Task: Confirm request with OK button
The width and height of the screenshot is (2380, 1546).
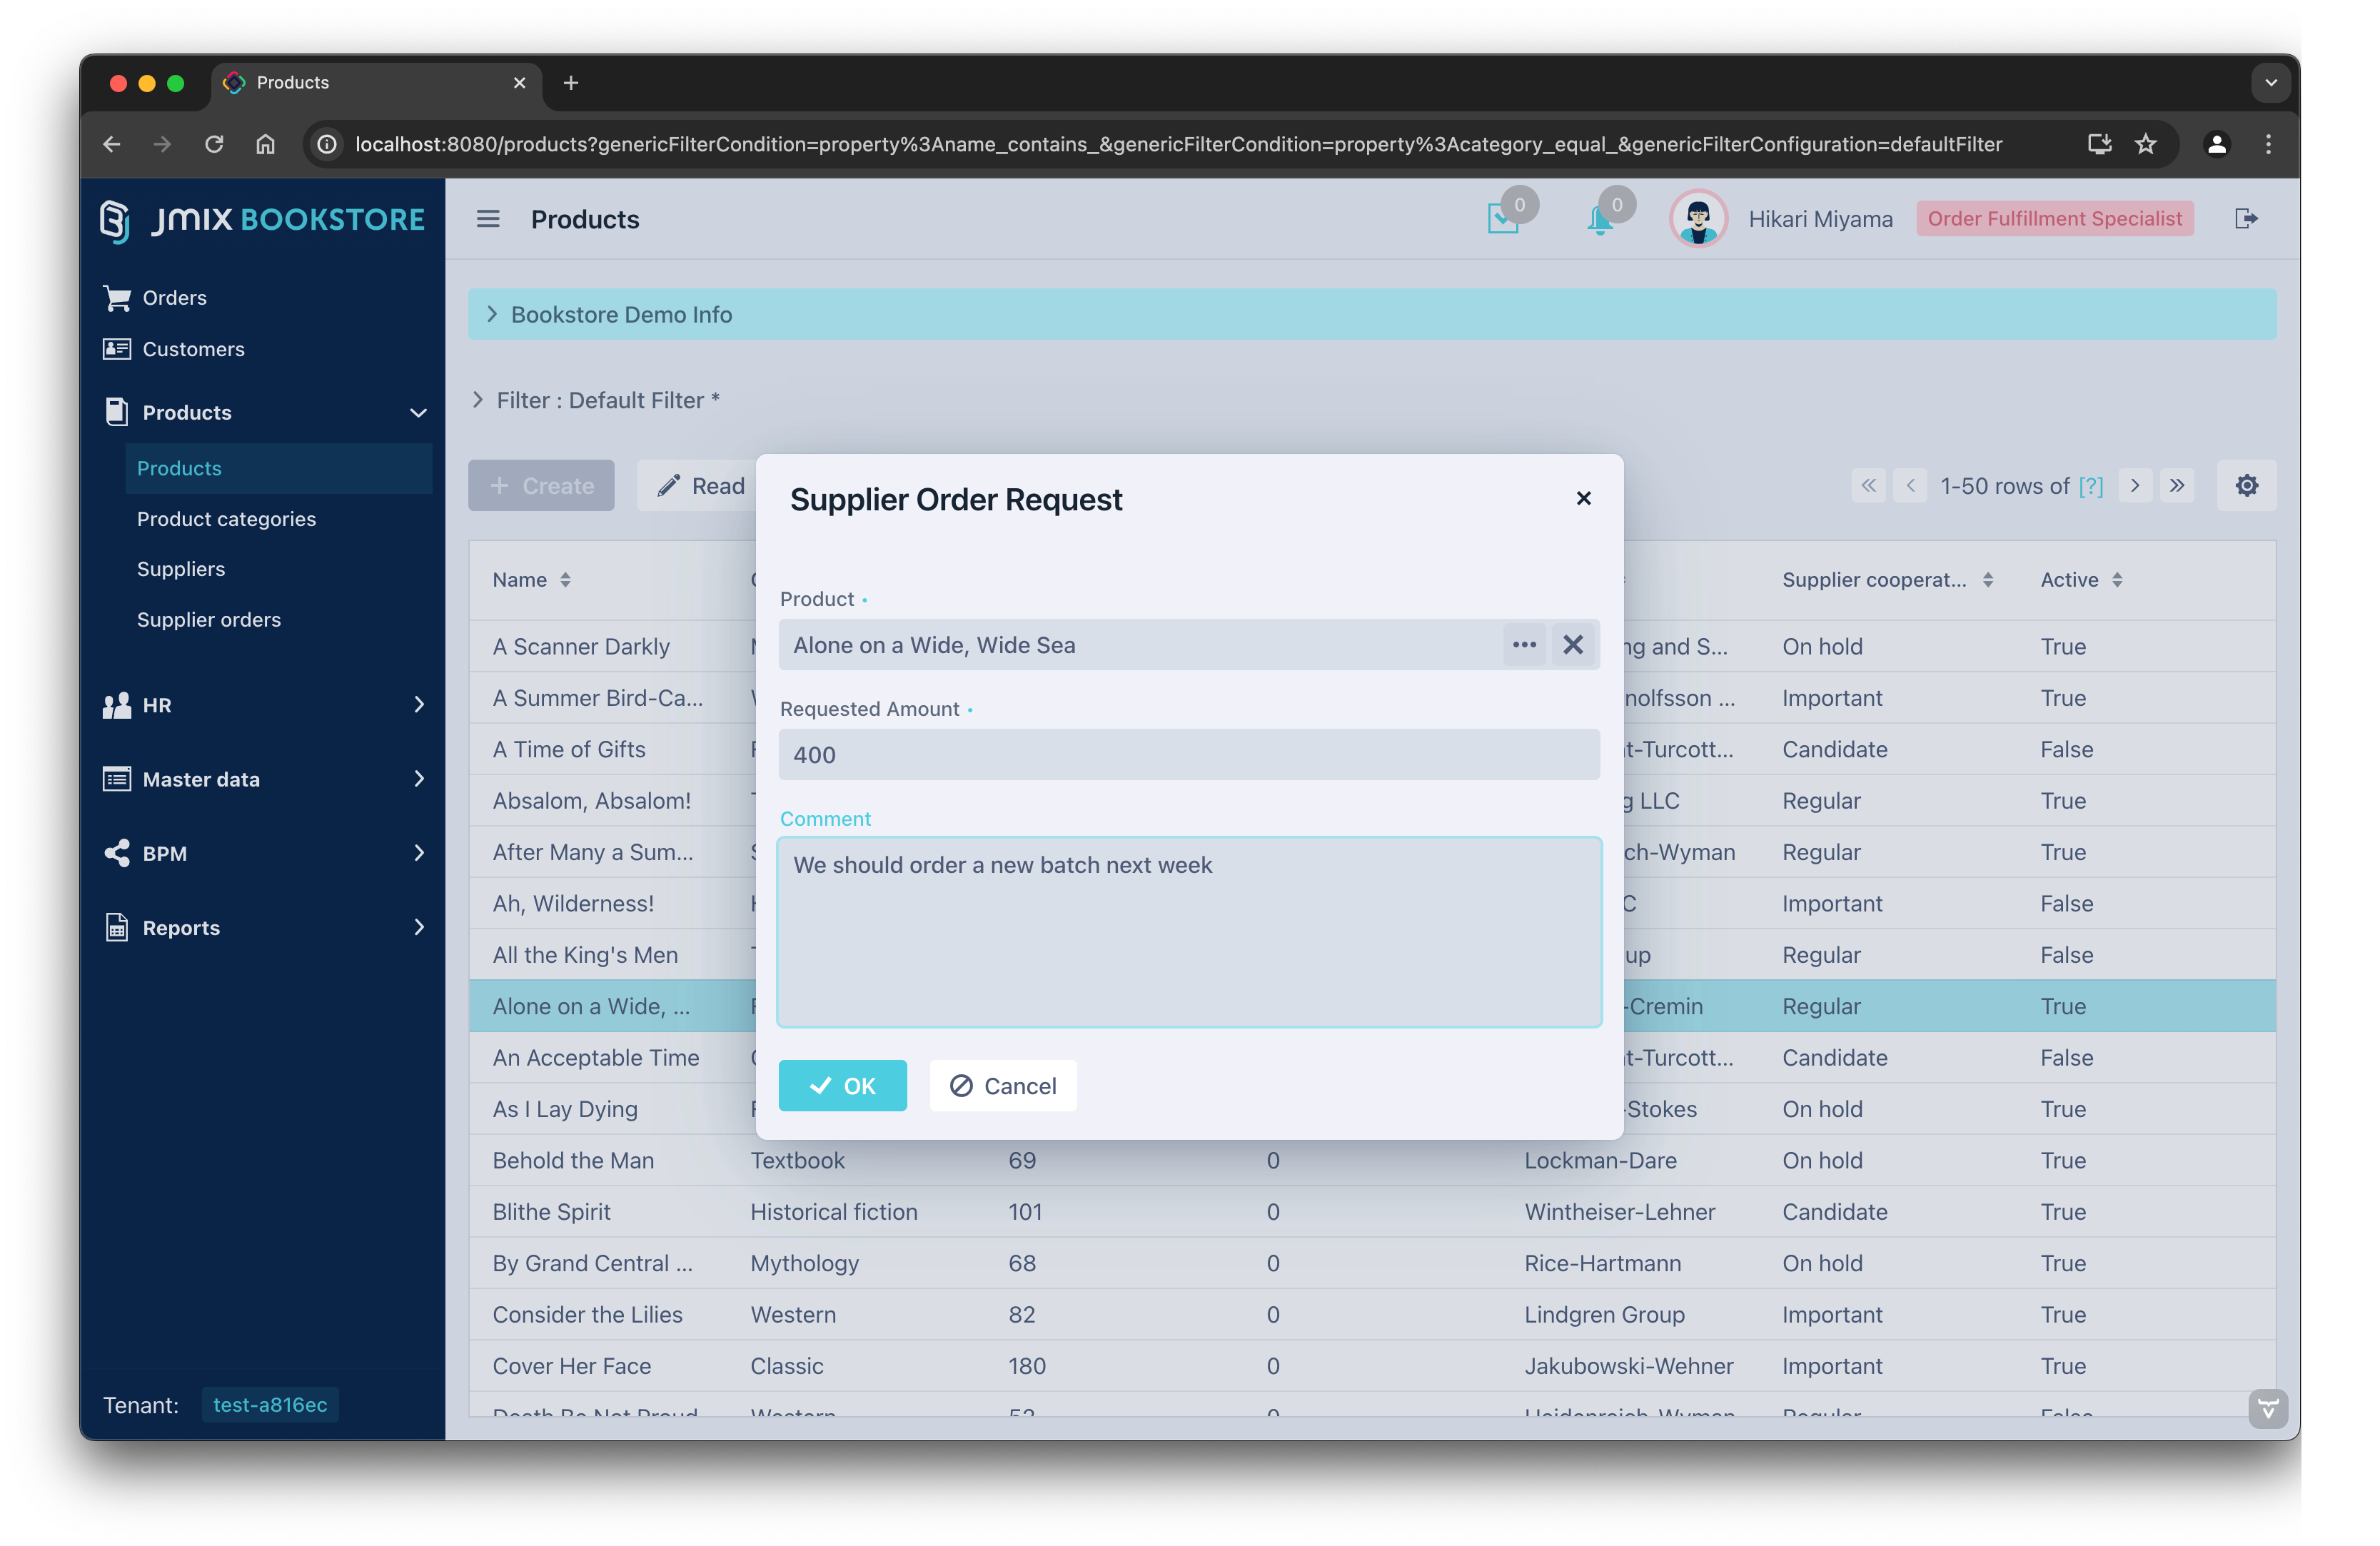Action: point(842,1086)
